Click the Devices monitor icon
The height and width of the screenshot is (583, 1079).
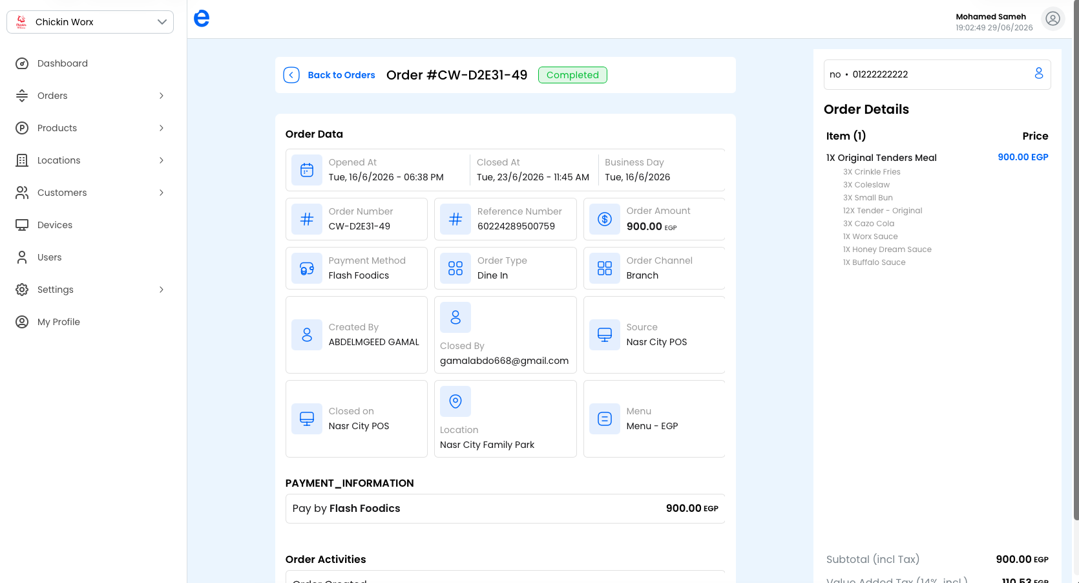[22, 225]
